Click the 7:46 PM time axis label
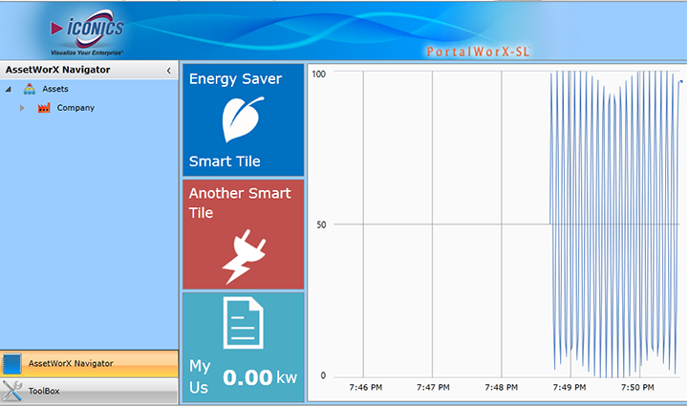 click(365, 388)
